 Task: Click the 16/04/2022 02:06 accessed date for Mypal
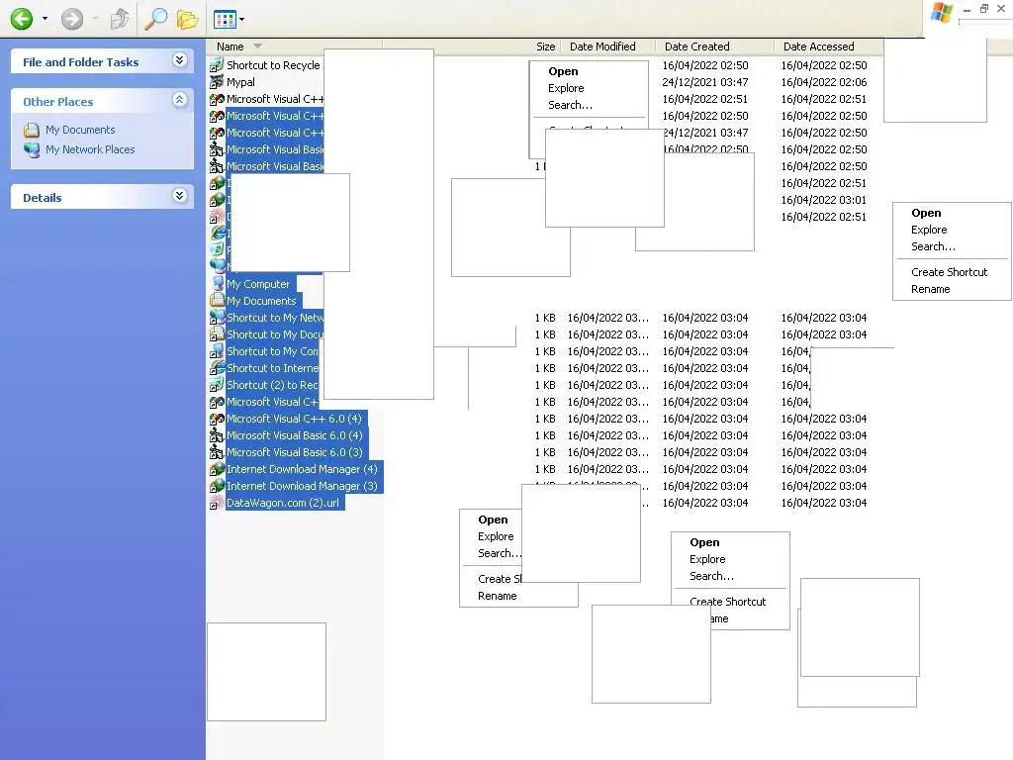pos(824,82)
